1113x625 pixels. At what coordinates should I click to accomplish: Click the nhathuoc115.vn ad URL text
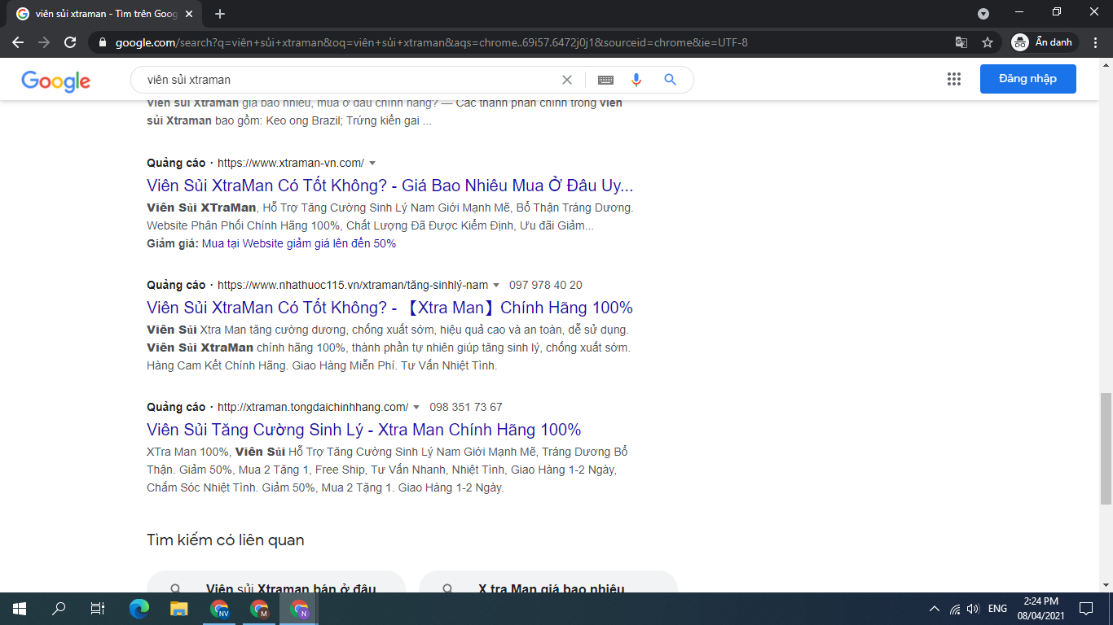click(x=353, y=285)
